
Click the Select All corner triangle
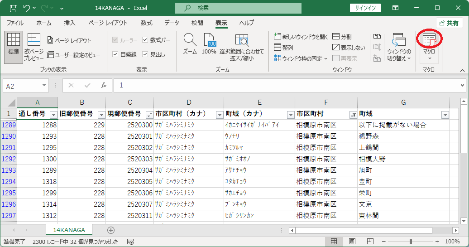[x=11, y=103]
